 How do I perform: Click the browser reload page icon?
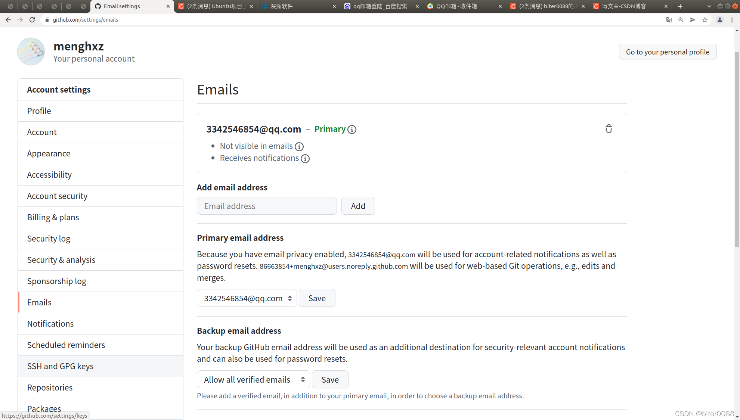pyautogui.click(x=32, y=20)
